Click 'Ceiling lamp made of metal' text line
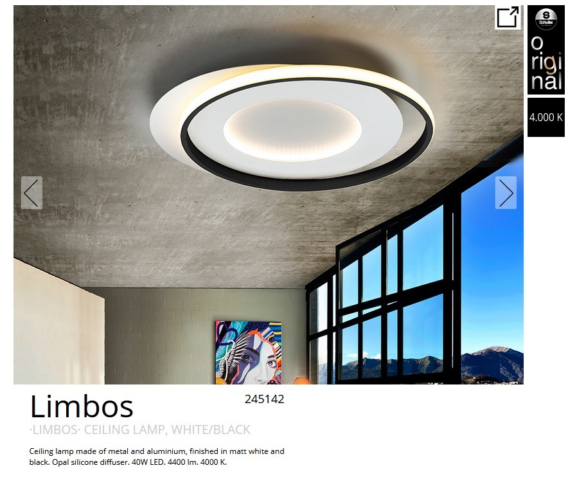Image resolution: width=568 pixels, height=497 pixels. (x=79, y=451)
